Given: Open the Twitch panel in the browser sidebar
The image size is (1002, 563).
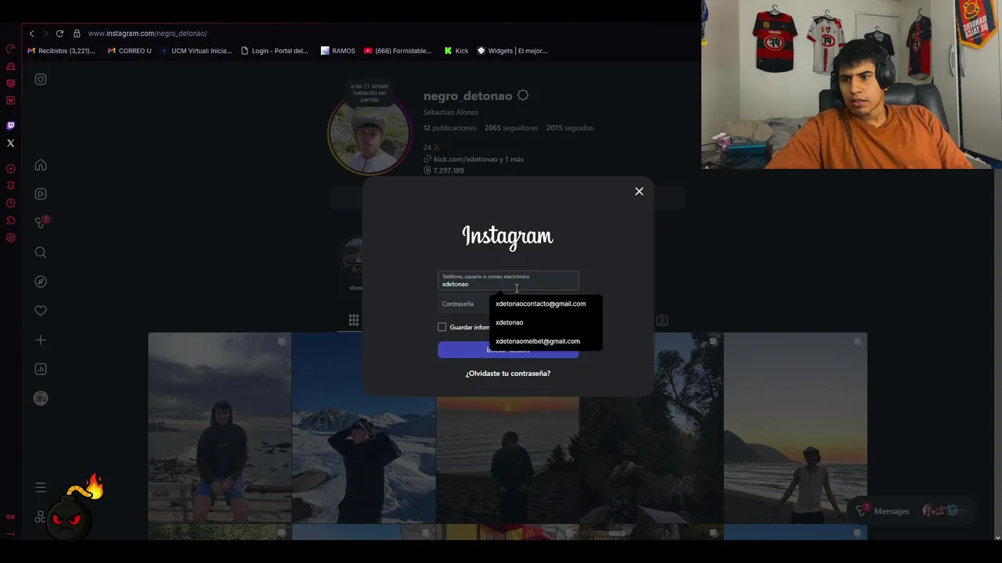Looking at the screenshot, I should (x=11, y=125).
